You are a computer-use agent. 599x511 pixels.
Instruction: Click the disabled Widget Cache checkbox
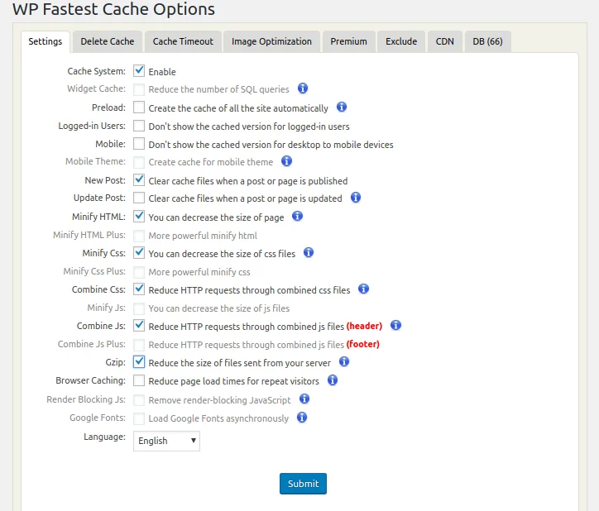pyautogui.click(x=139, y=89)
